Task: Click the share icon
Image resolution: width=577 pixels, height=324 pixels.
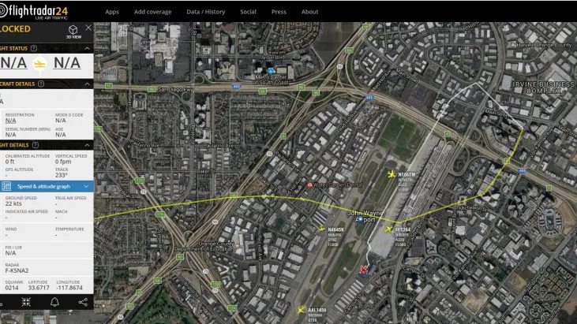Action: [x=83, y=302]
